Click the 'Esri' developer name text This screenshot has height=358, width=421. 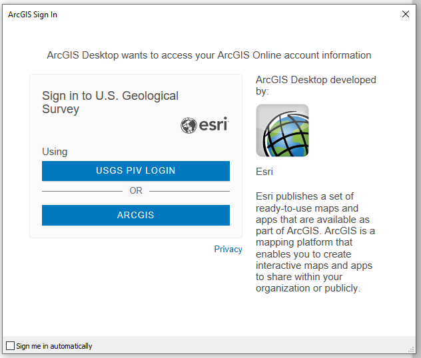click(x=264, y=172)
